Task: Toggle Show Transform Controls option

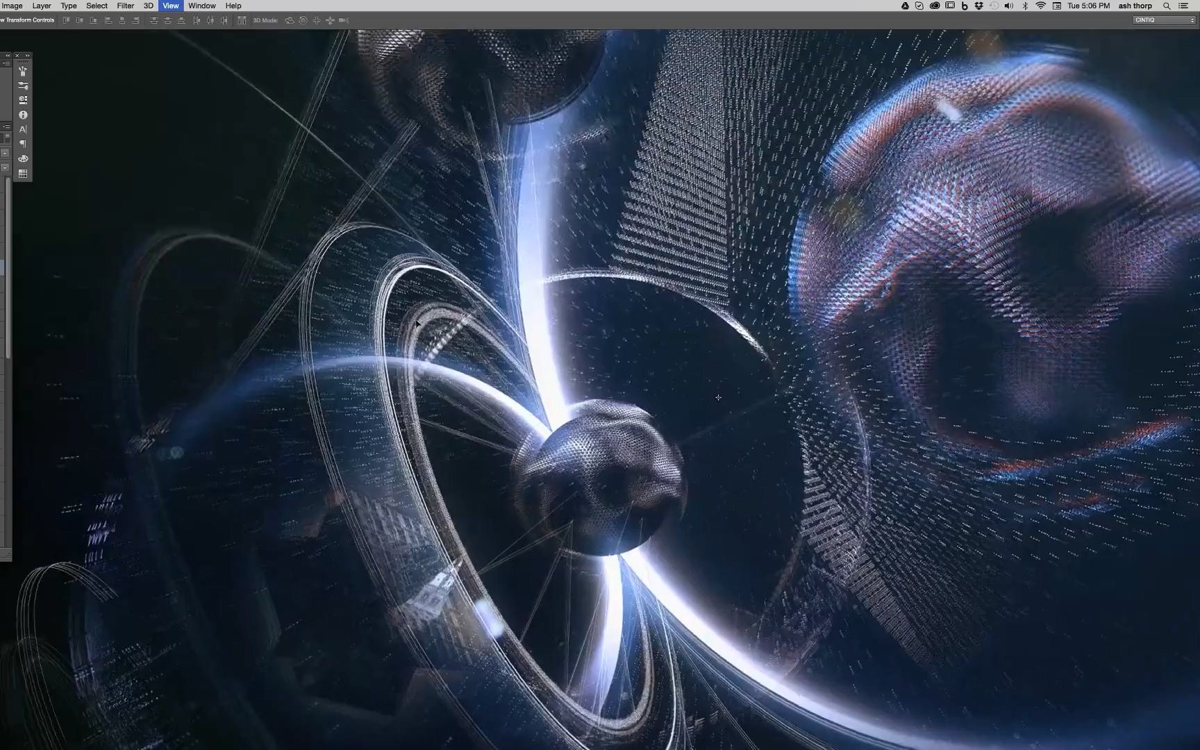Action: (28, 20)
